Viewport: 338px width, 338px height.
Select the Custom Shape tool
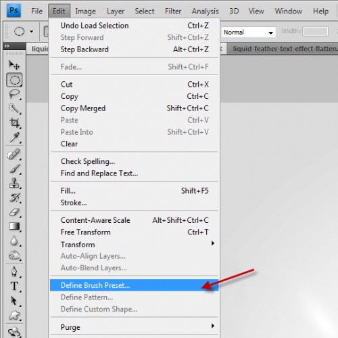click(14, 316)
